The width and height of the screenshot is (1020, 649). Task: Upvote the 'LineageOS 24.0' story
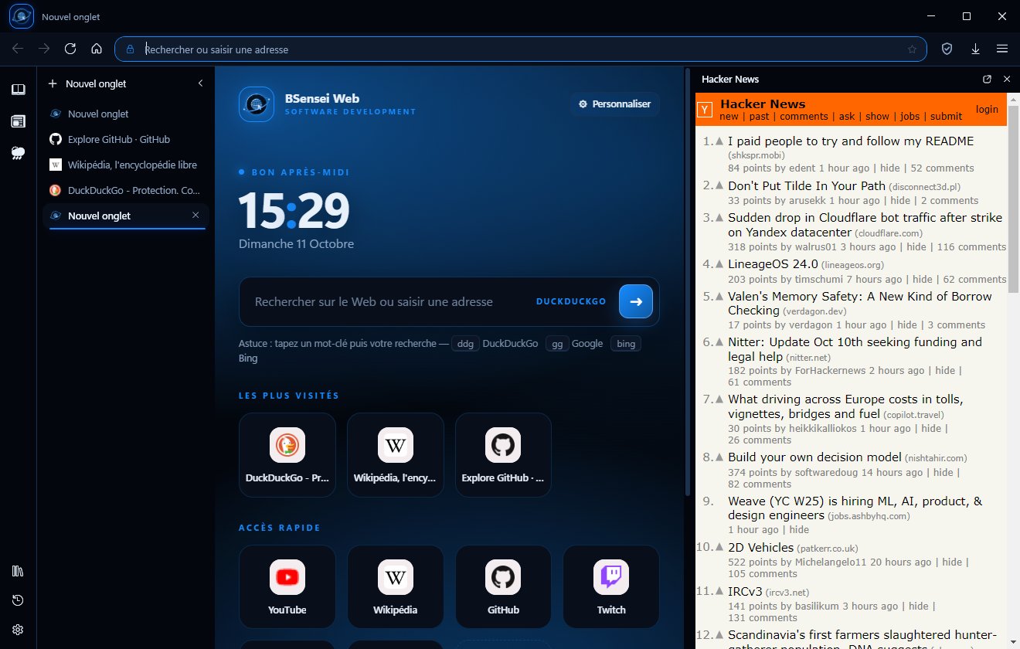pos(719,264)
